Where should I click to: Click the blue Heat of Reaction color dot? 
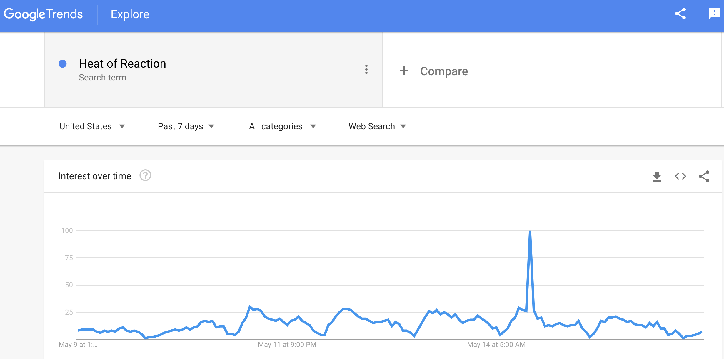click(x=63, y=64)
